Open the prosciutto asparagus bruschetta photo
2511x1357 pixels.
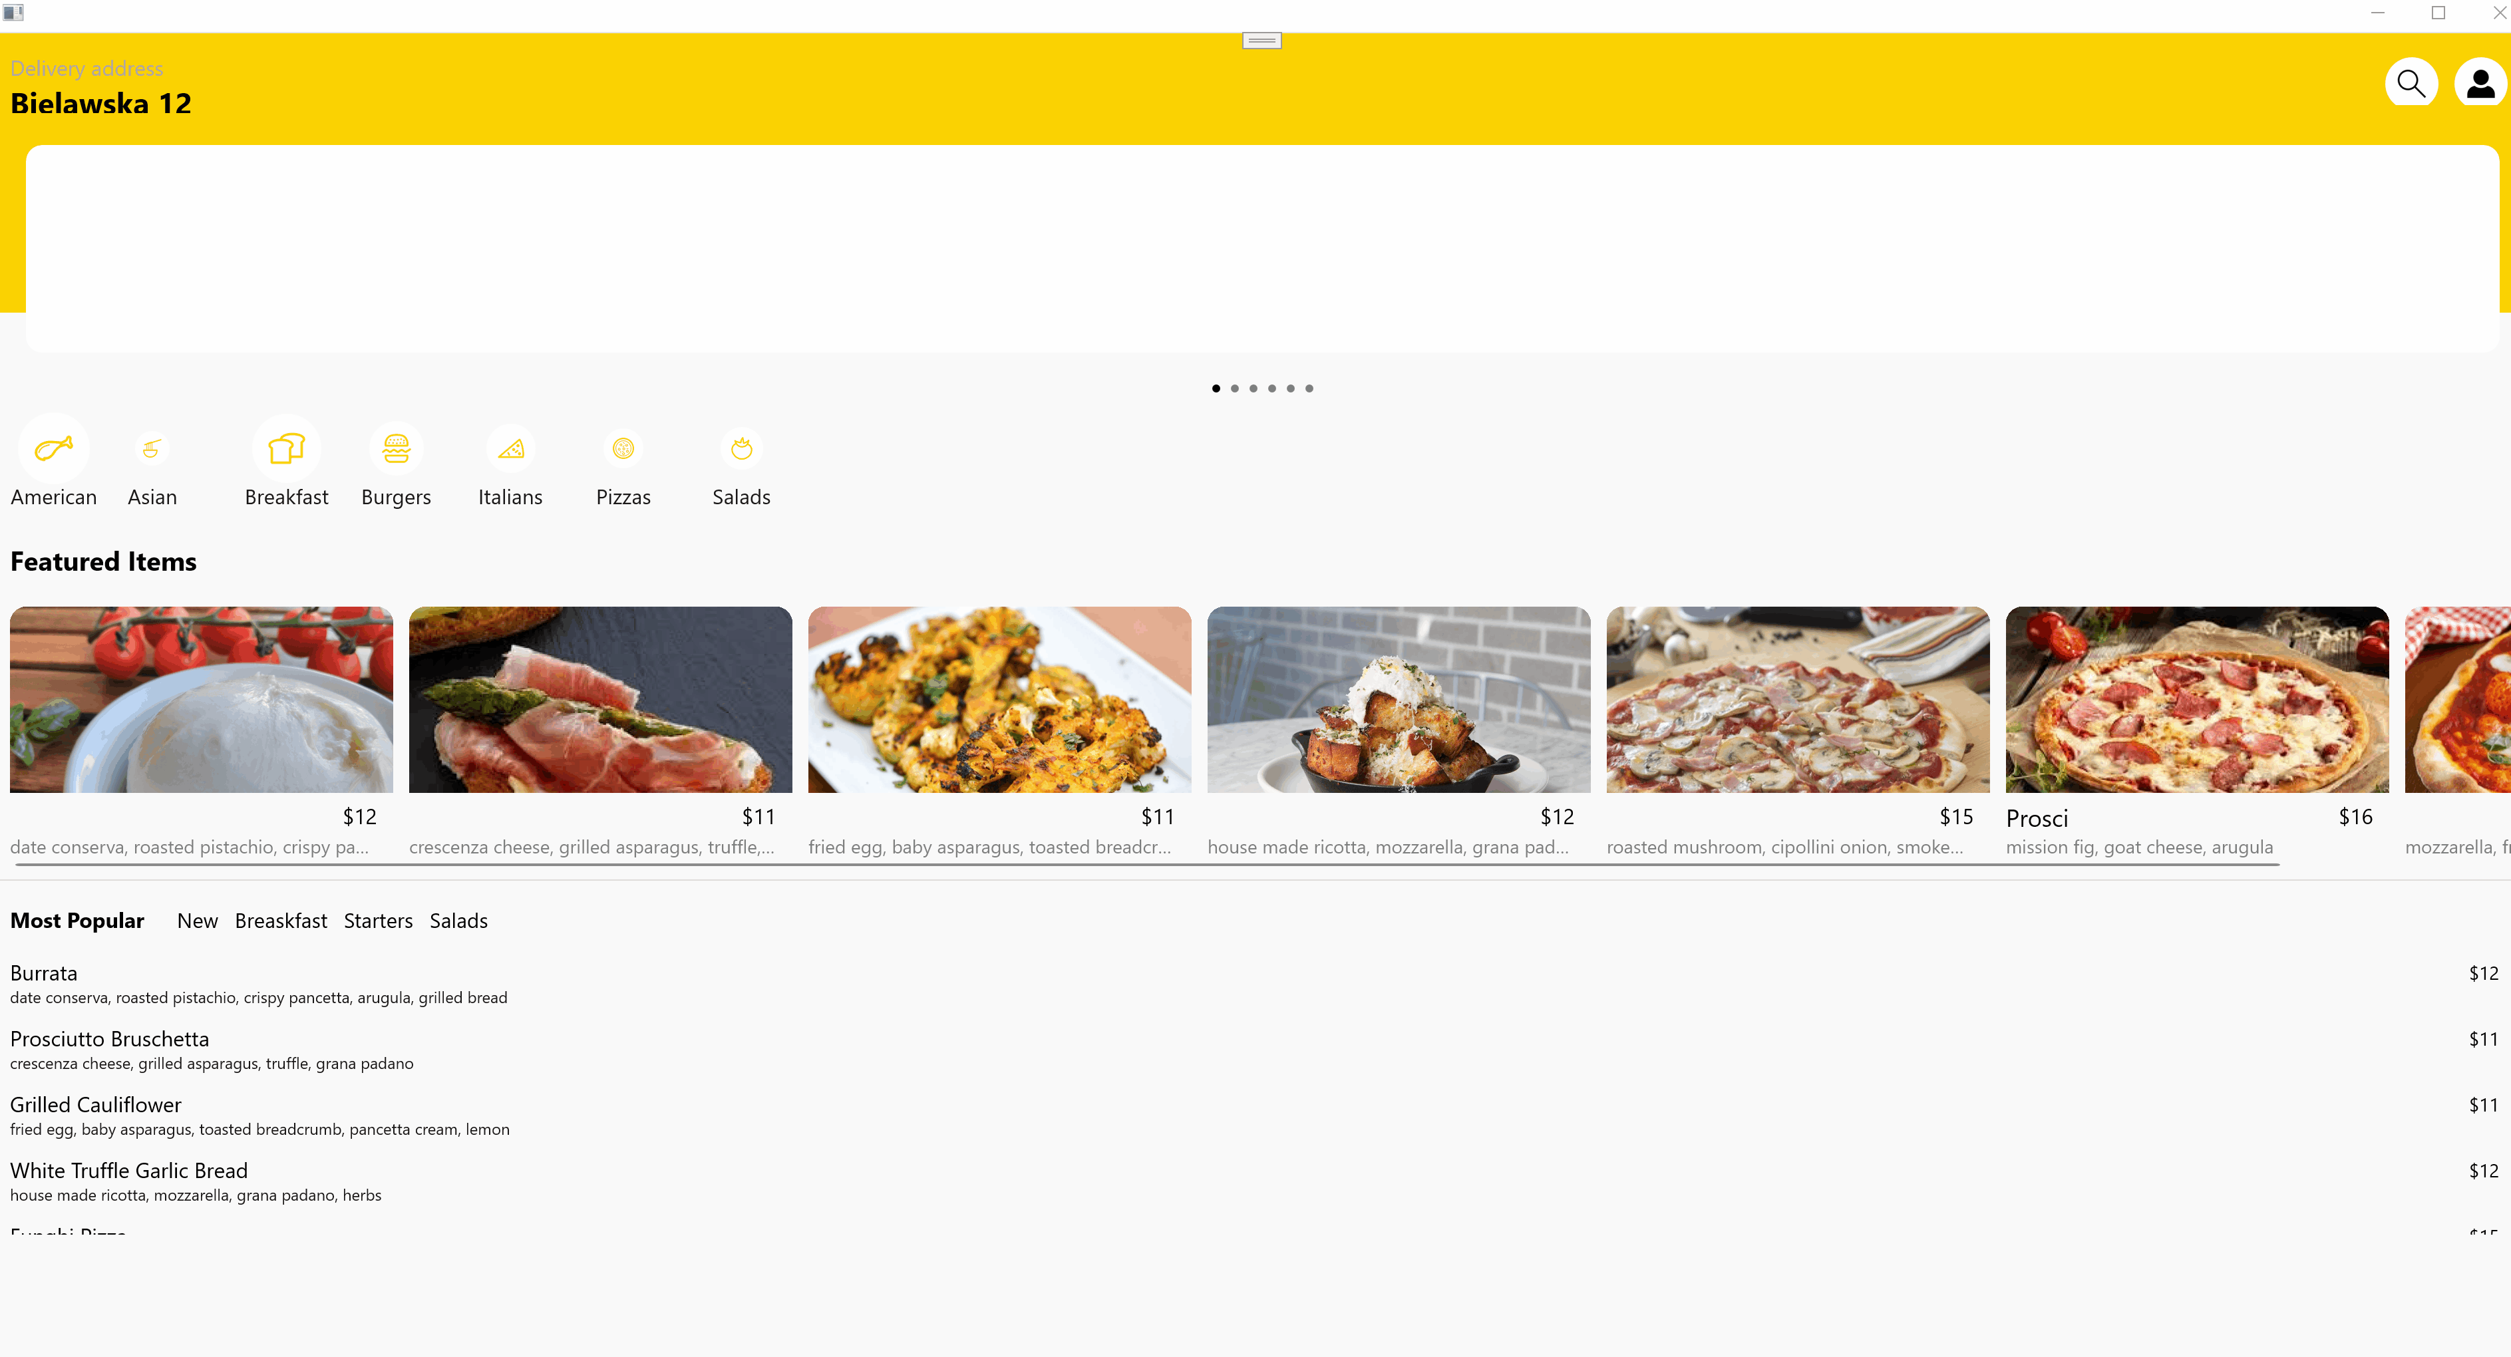point(600,699)
